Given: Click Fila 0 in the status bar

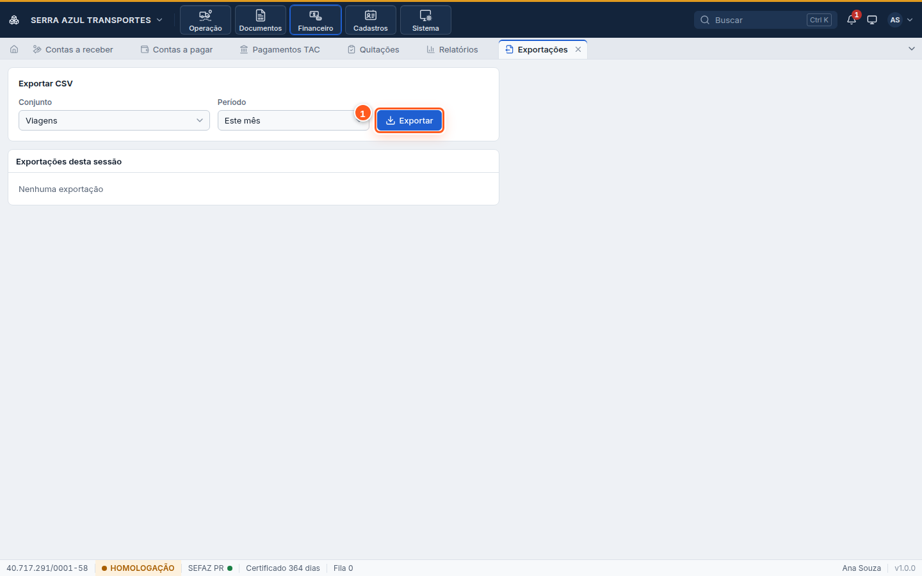Looking at the screenshot, I should pos(343,568).
